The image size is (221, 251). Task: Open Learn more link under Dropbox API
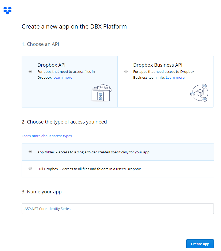coord(63,78)
